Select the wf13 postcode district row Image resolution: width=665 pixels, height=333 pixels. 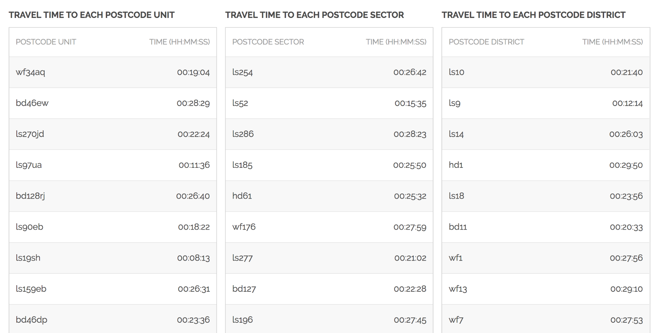546,288
